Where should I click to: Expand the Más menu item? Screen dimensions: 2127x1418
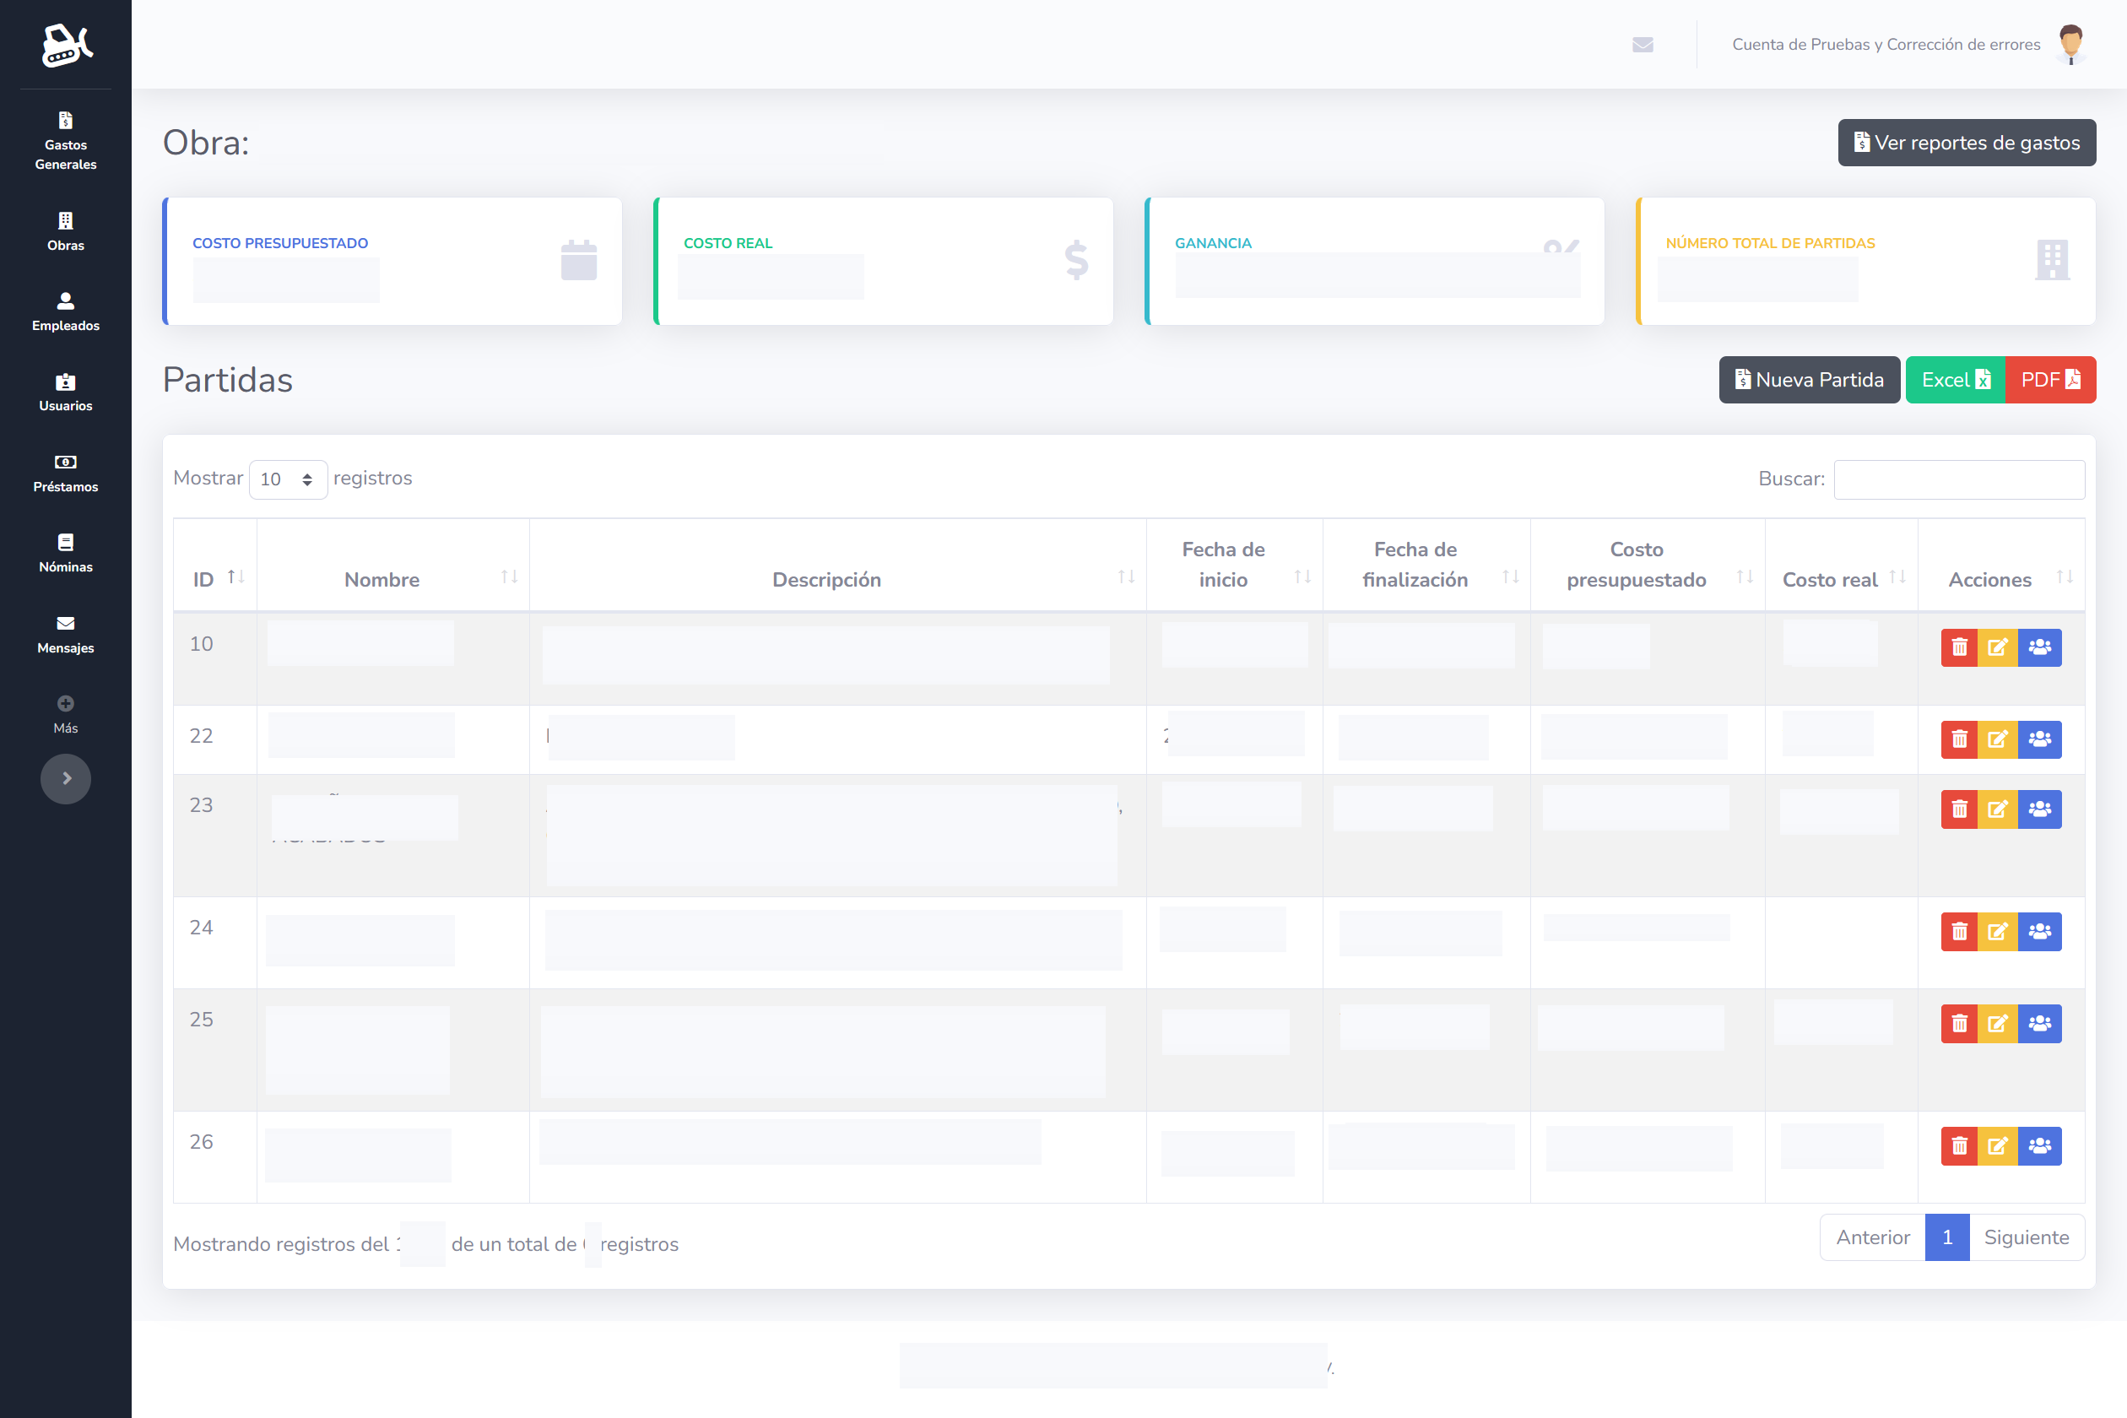click(65, 714)
